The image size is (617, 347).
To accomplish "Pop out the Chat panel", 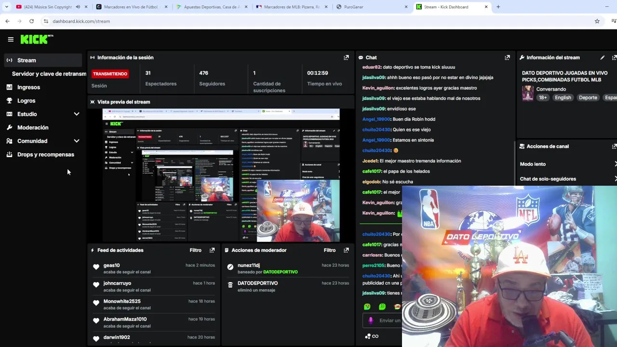I will click(x=507, y=57).
